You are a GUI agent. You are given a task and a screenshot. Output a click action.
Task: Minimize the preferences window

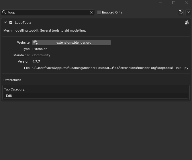coord(161,3)
